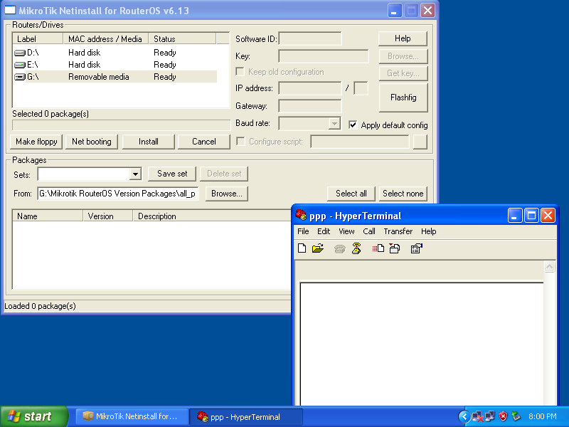Click the Receive icon in HyperTerminal toolbar
This screenshot has height=427, width=569.
pos(395,248)
